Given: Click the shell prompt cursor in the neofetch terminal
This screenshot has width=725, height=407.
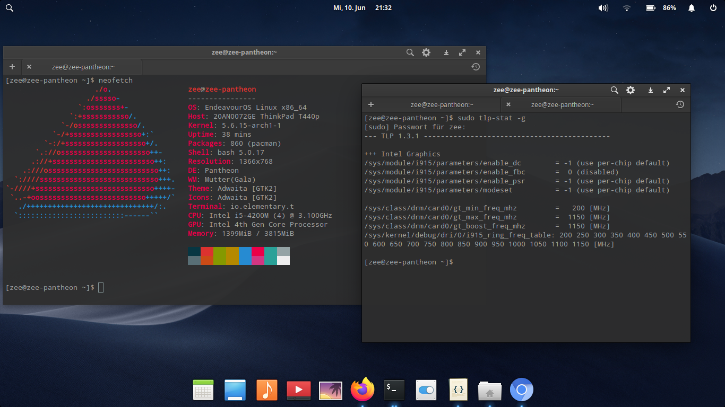Looking at the screenshot, I should [x=101, y=288].
